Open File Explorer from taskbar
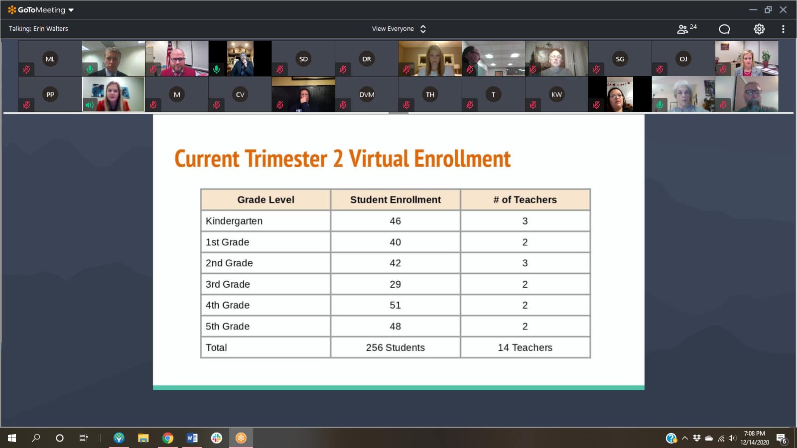This screenshot has width=797, height=448. pyautogui.click(x=143, y=438)
